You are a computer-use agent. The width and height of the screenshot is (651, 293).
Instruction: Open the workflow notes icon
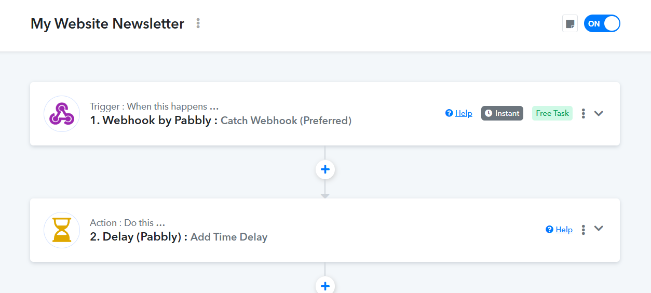click(570, 23)
